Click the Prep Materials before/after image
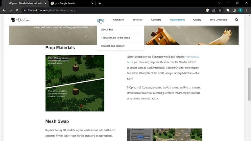Screen dimensions: 251x141 coord(75,83)
